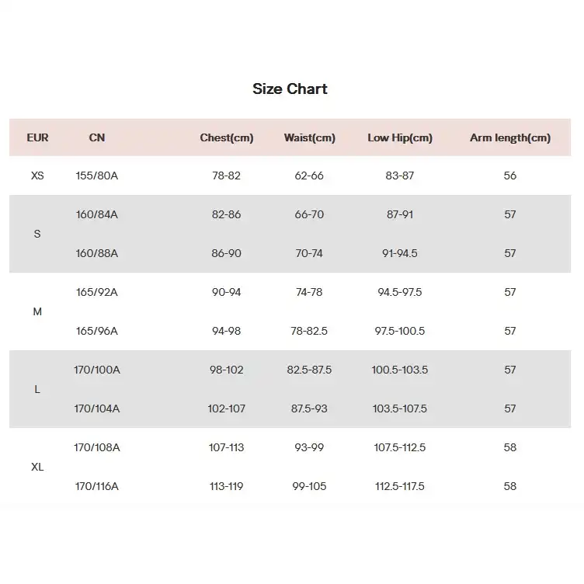Click the Waist(cm) column header
The image size is (584, 584).
309,137
